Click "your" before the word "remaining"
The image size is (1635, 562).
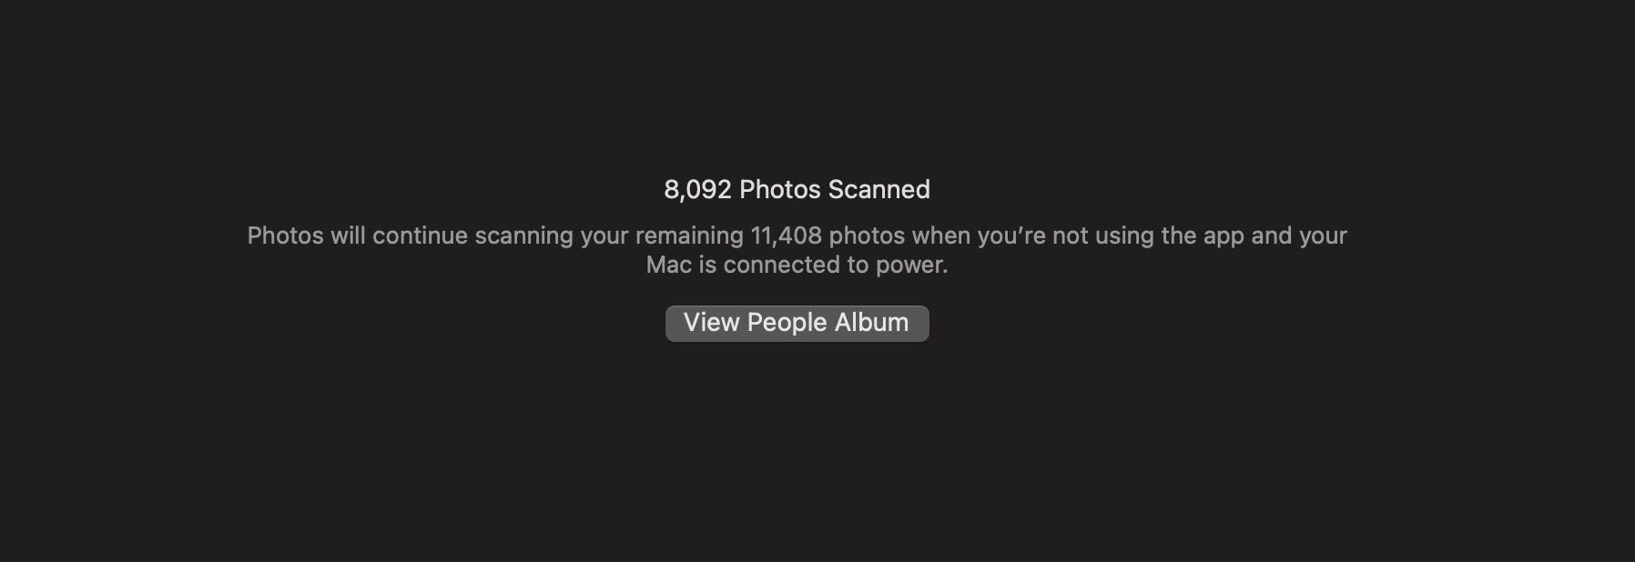(x=604, y=237)
